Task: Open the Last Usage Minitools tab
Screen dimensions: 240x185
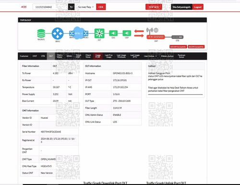Action: (121, 56)
